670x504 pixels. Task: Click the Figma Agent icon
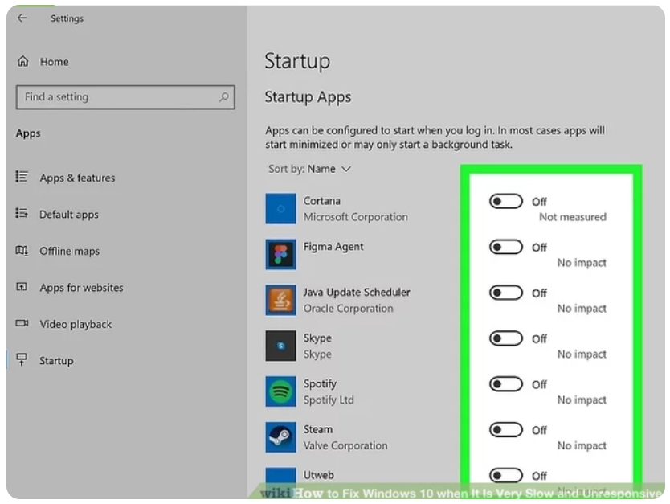pyautogui.click(x=280, y=255)
